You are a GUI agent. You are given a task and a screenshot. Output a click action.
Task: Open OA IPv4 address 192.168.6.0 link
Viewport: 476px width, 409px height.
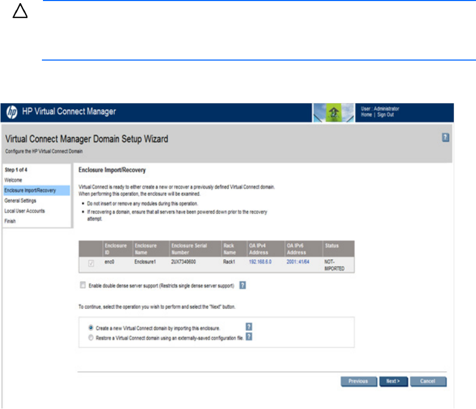260,261
